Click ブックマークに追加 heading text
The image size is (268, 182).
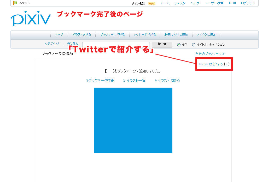57,53
